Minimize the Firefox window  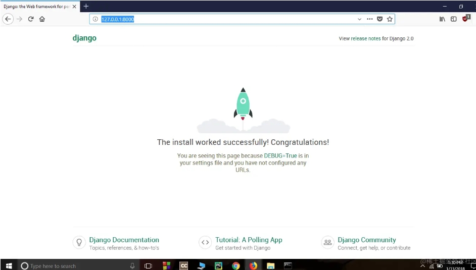(445, 7)
